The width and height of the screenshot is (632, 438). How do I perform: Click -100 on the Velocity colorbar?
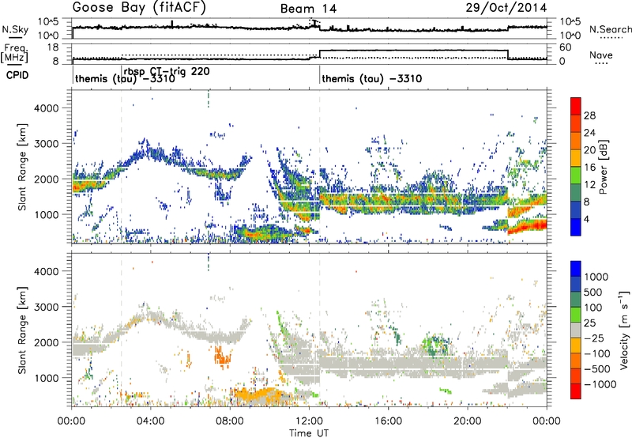point(597,353)
